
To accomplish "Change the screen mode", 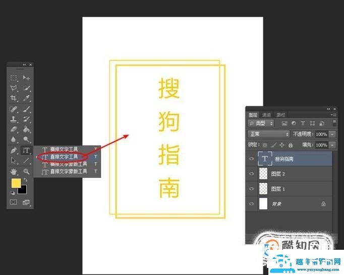I will click(x=26, y=202).
